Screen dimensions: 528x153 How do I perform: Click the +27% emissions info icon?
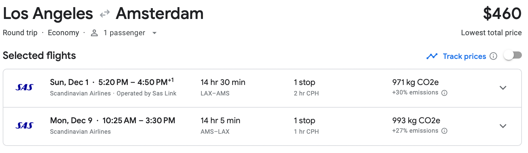pyautogui.click(x=445, y=131)
